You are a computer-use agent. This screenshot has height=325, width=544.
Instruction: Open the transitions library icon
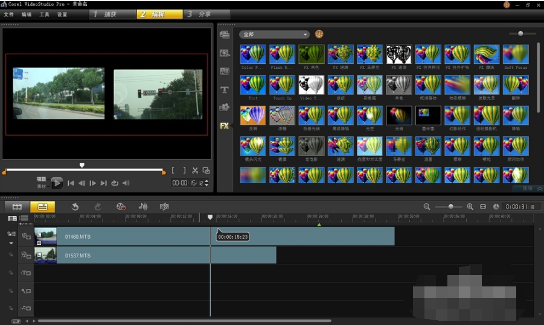[x=225, y=52]
